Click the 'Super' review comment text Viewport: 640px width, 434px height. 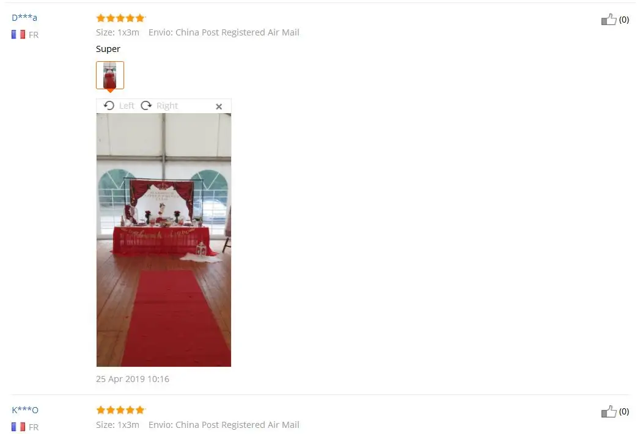tap(108, 49)
